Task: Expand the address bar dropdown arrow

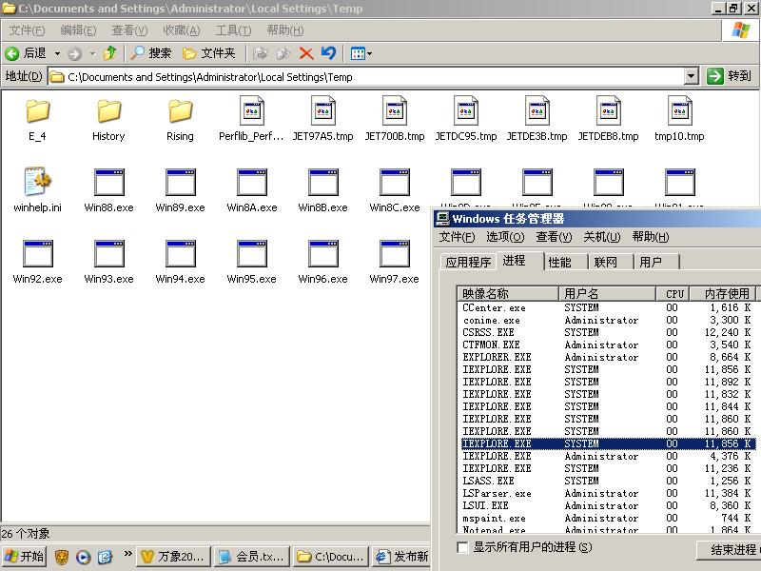Action: coord(692,76)
